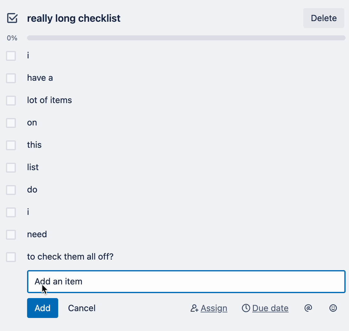Check the 'need' item checkbox

coord(11,235)
